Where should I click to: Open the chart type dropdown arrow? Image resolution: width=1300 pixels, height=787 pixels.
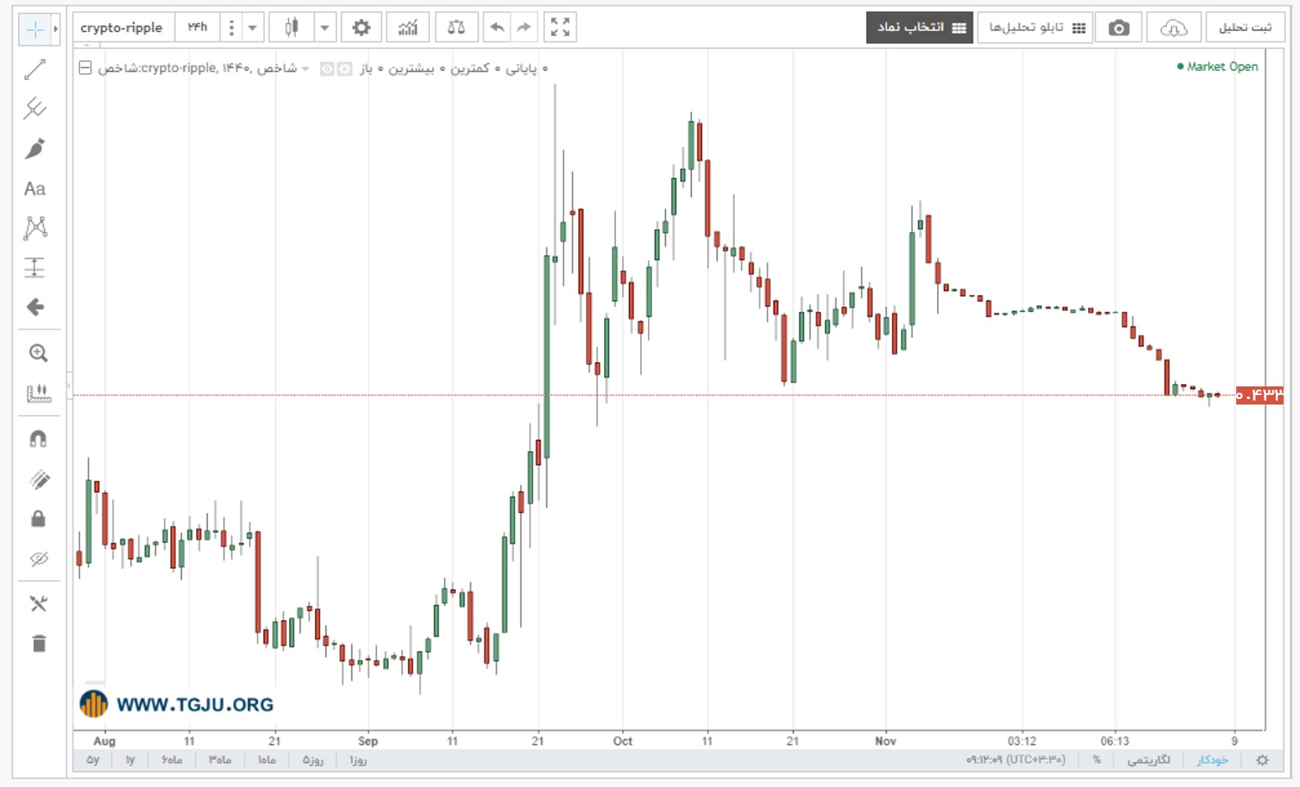(324, 28)
